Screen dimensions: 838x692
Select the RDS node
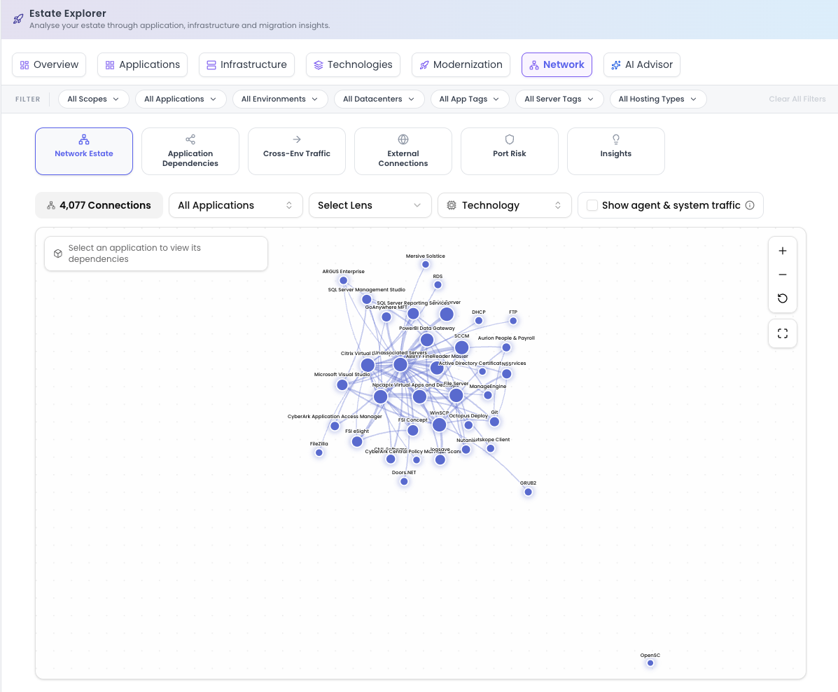[x=438, y=284]
